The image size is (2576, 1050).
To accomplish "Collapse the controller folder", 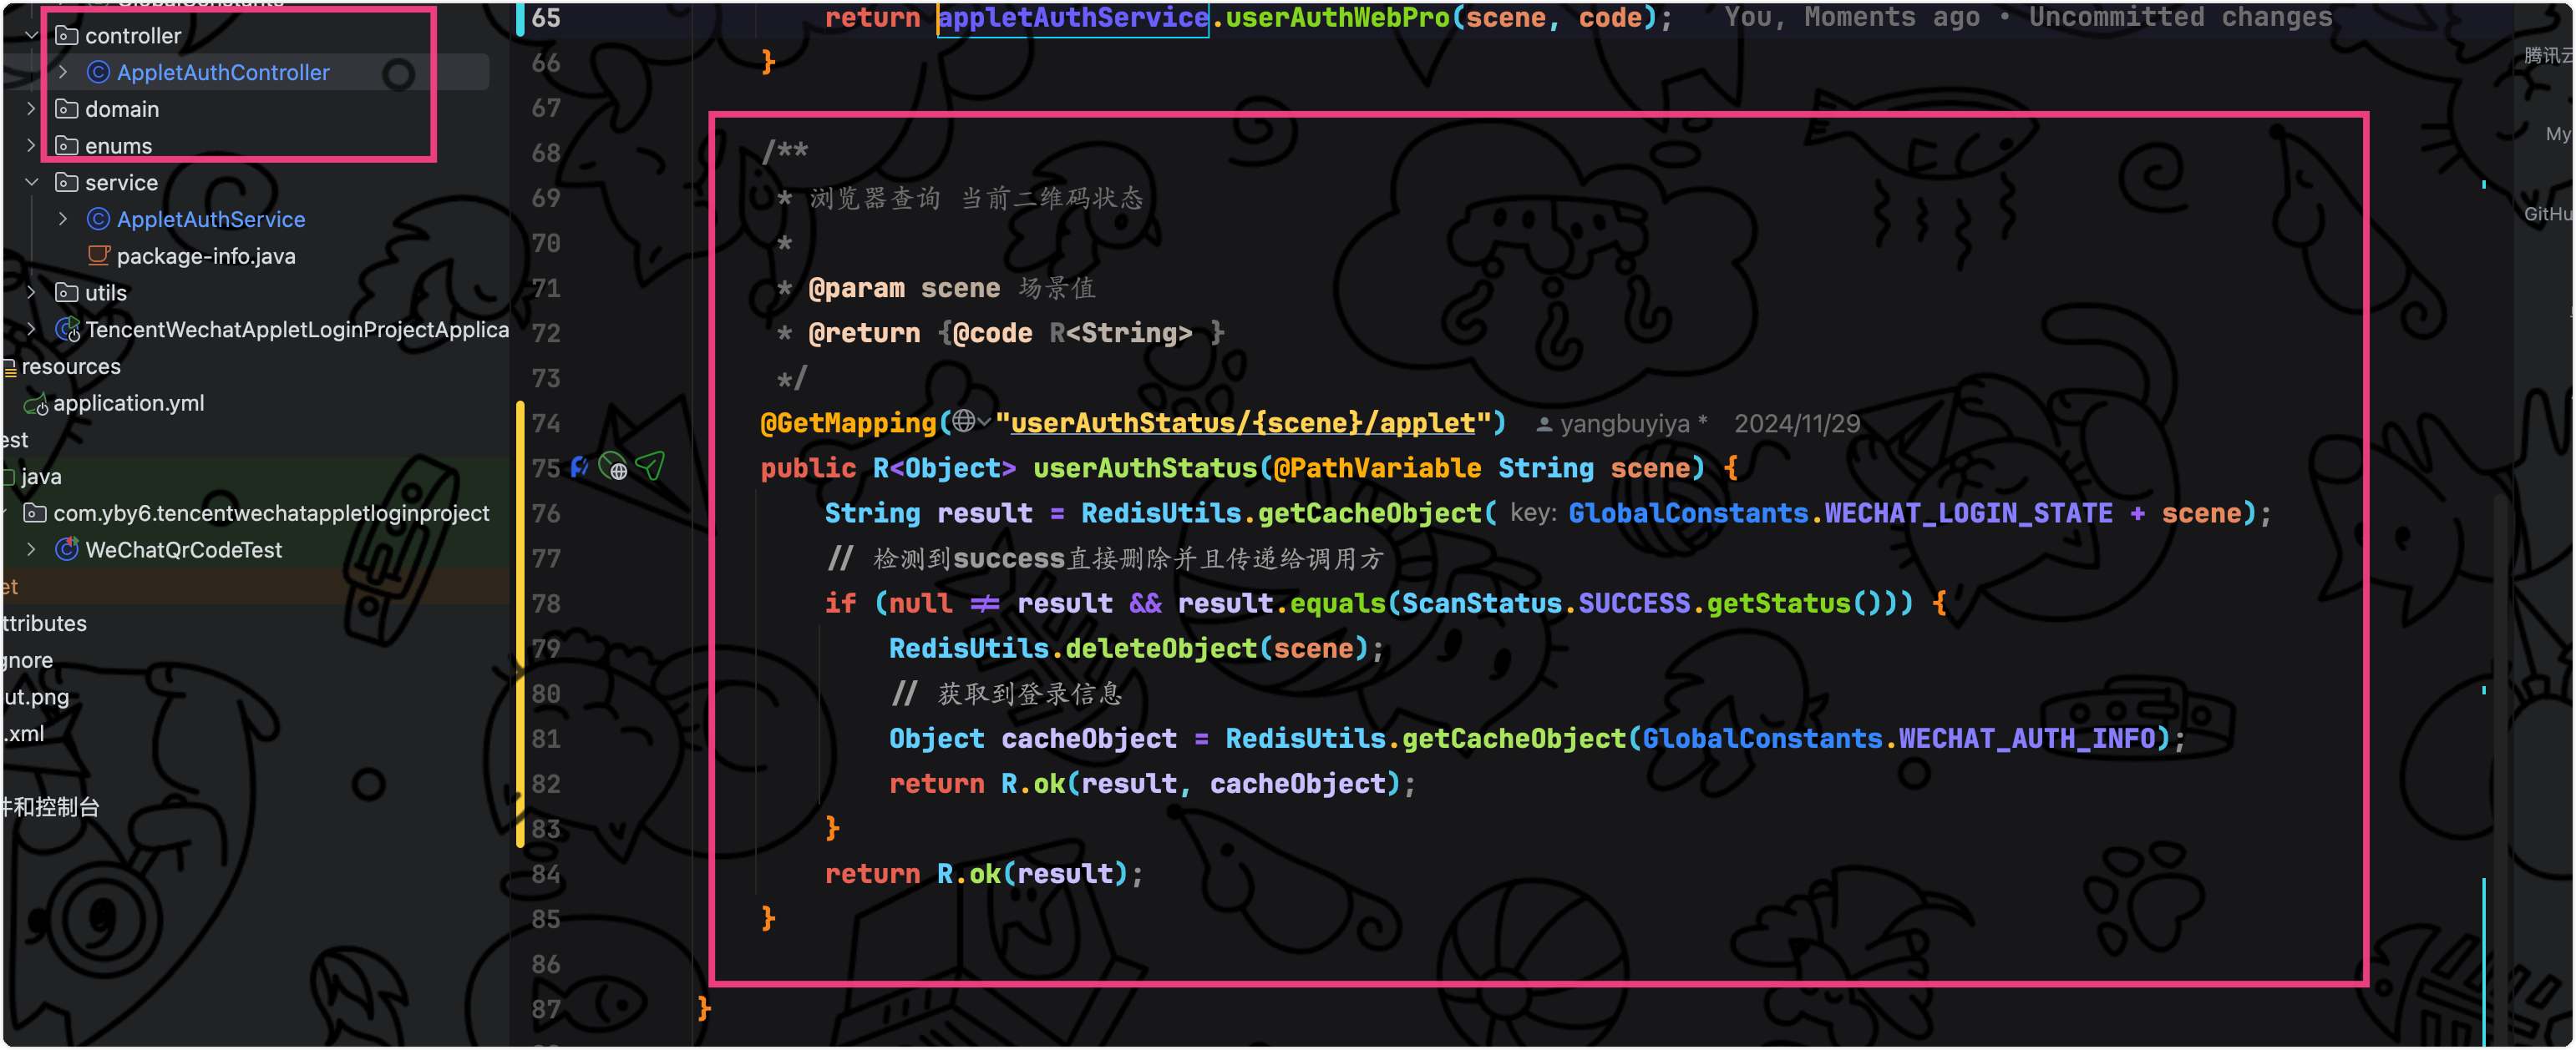I will click(x=31, y=36).
